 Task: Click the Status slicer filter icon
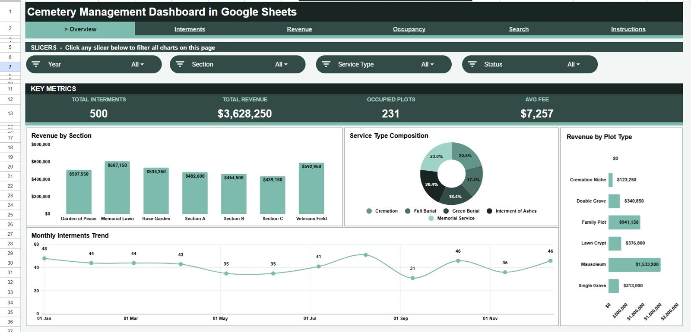(x=472, y=64)
